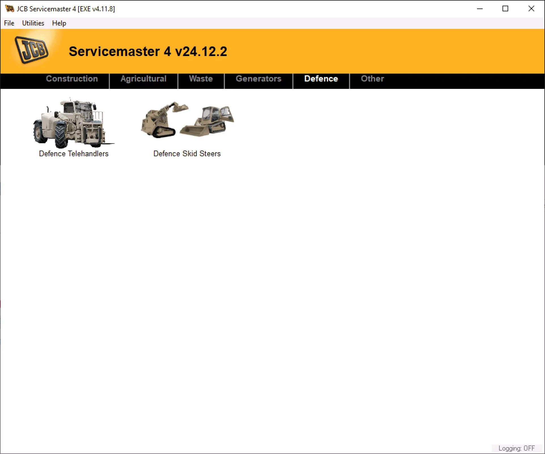The width and height of the screenshot is (545, 454).
Task: Switch to the Agricultural tab
Action: tap(144, 79)
